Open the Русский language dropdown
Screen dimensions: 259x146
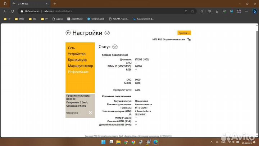point(184,33)
